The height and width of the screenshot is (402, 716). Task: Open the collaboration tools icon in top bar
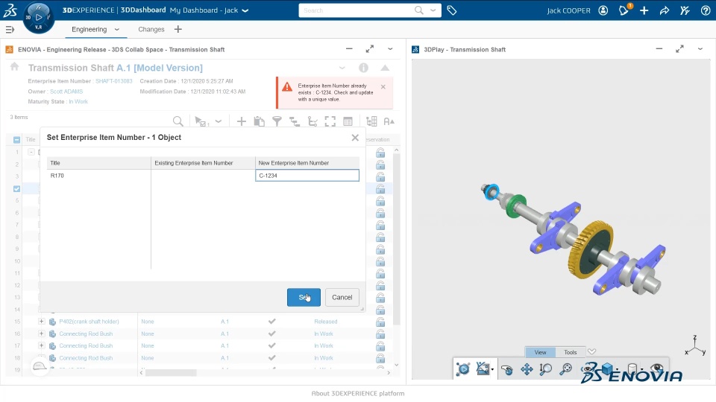coord(685,10)
